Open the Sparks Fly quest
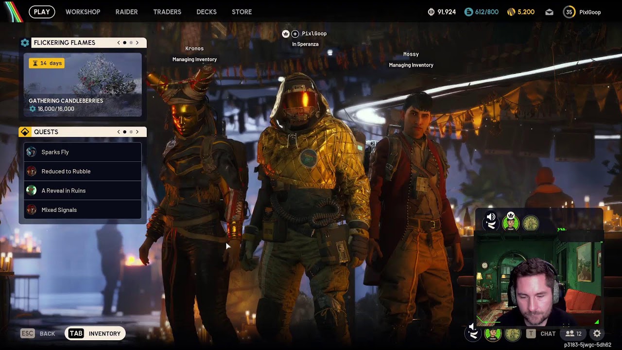622x350 pixels. [83, 152]
